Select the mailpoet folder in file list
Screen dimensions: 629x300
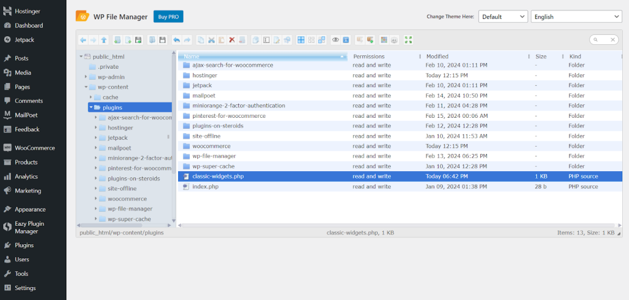point(399,96)
